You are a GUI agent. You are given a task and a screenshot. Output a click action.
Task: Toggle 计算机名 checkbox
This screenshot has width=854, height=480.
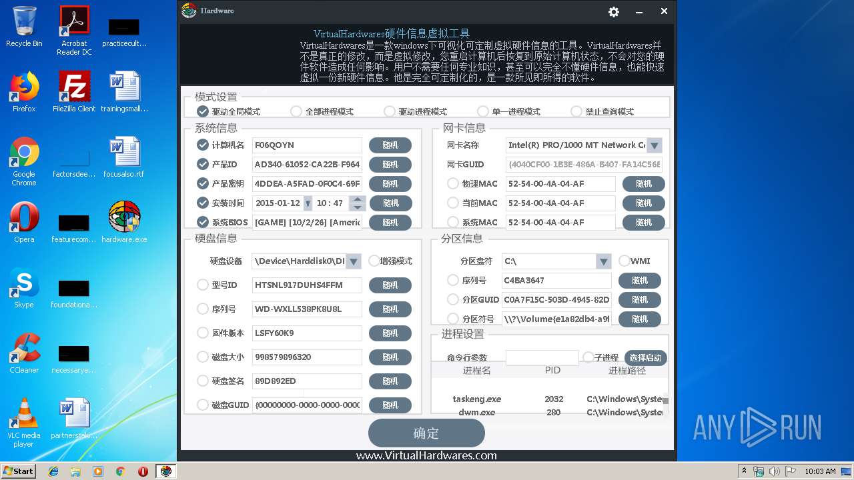pyautogui.click(x=203, y=145)
